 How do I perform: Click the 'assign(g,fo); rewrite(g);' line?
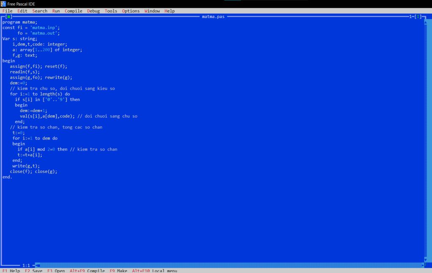pyautogui.click(x=41, y=77)
